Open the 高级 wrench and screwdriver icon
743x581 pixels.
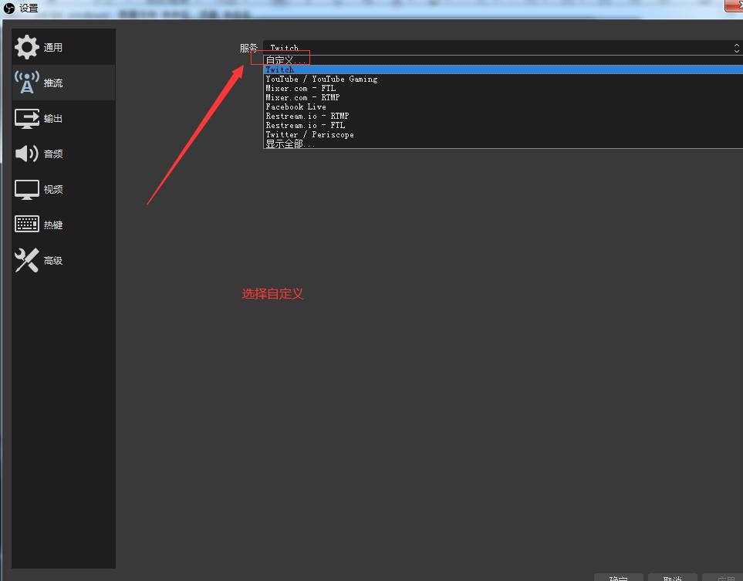click(27, 260)
